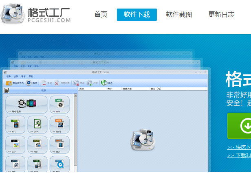
Task: Sort by the 大小 column header
Action: point(114,89)
